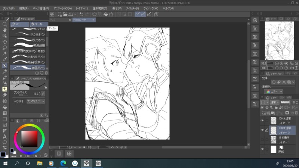This screenshot has height=168, width=299.
Task: Select the Text tool
Action: click(x=4, y=136)
